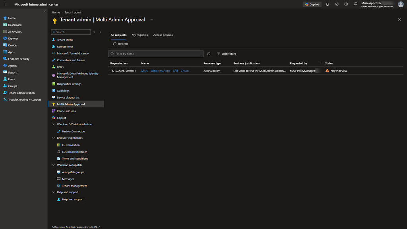407x229 pixels.
Task: Open MAA - Windows Apps - LAB - Create request
Action: pos(165,71)
